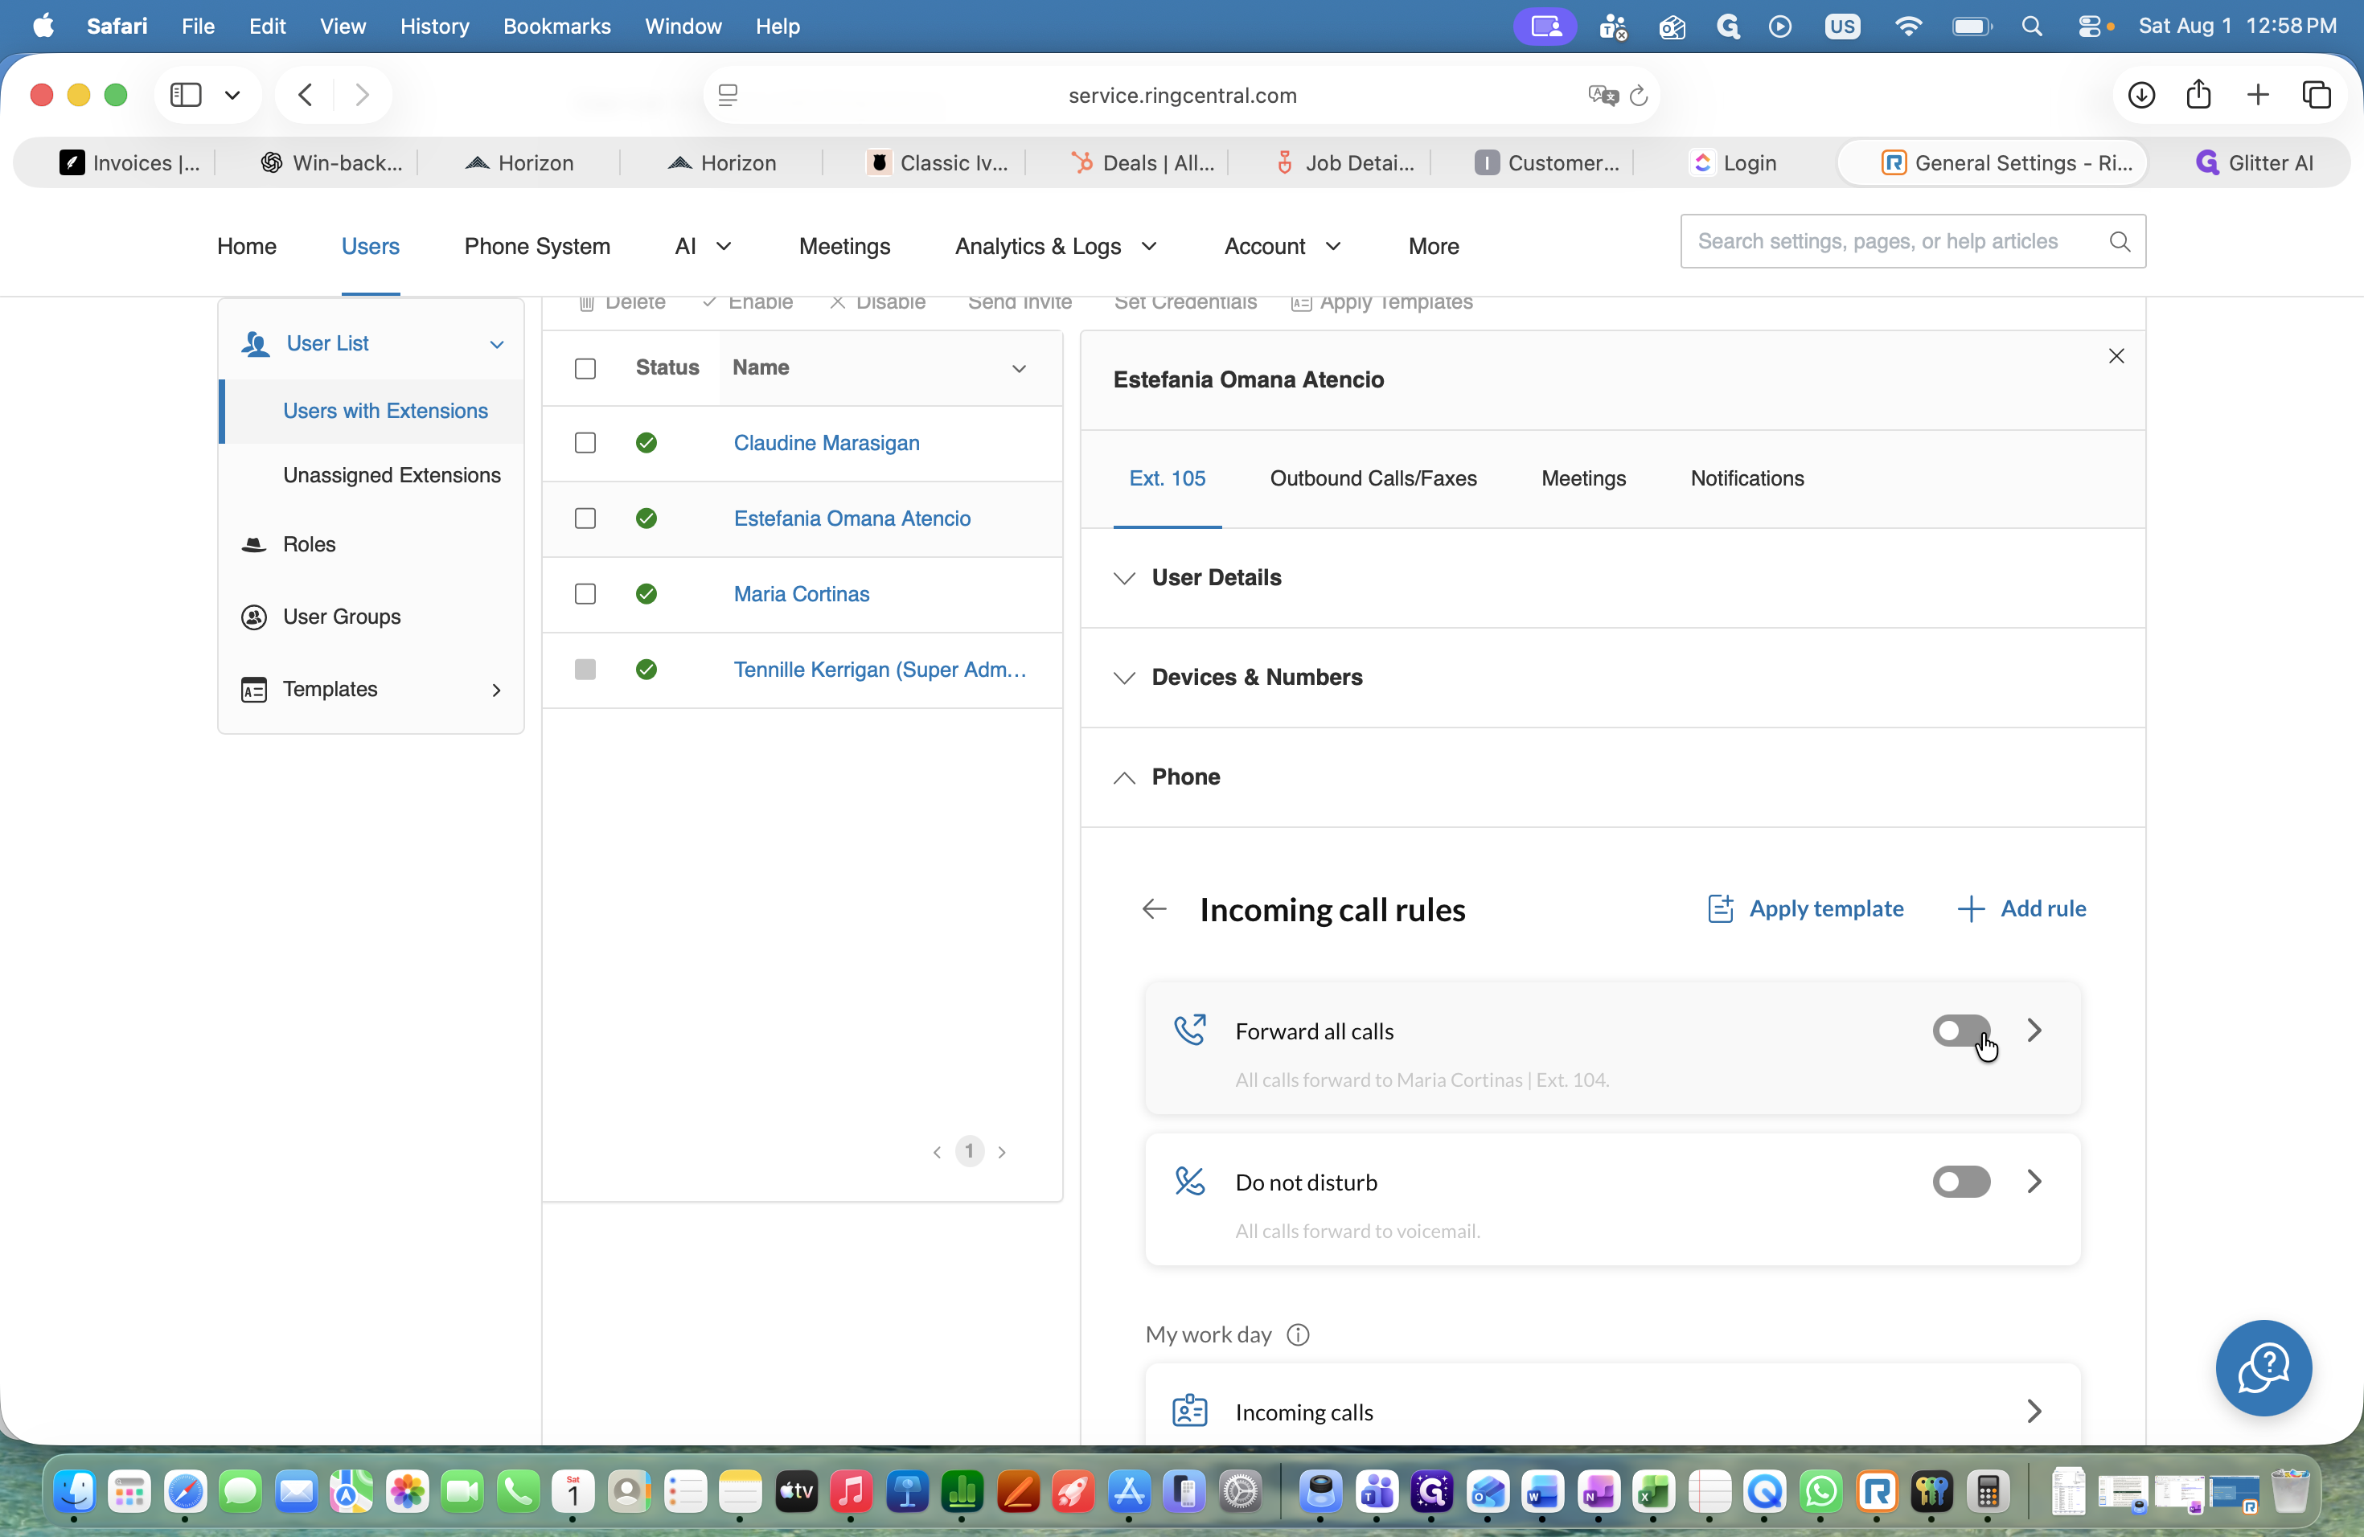The image size is (2364, 1537).
Task: Switch to the Notifications tab
Action: tap(1747, 478)
